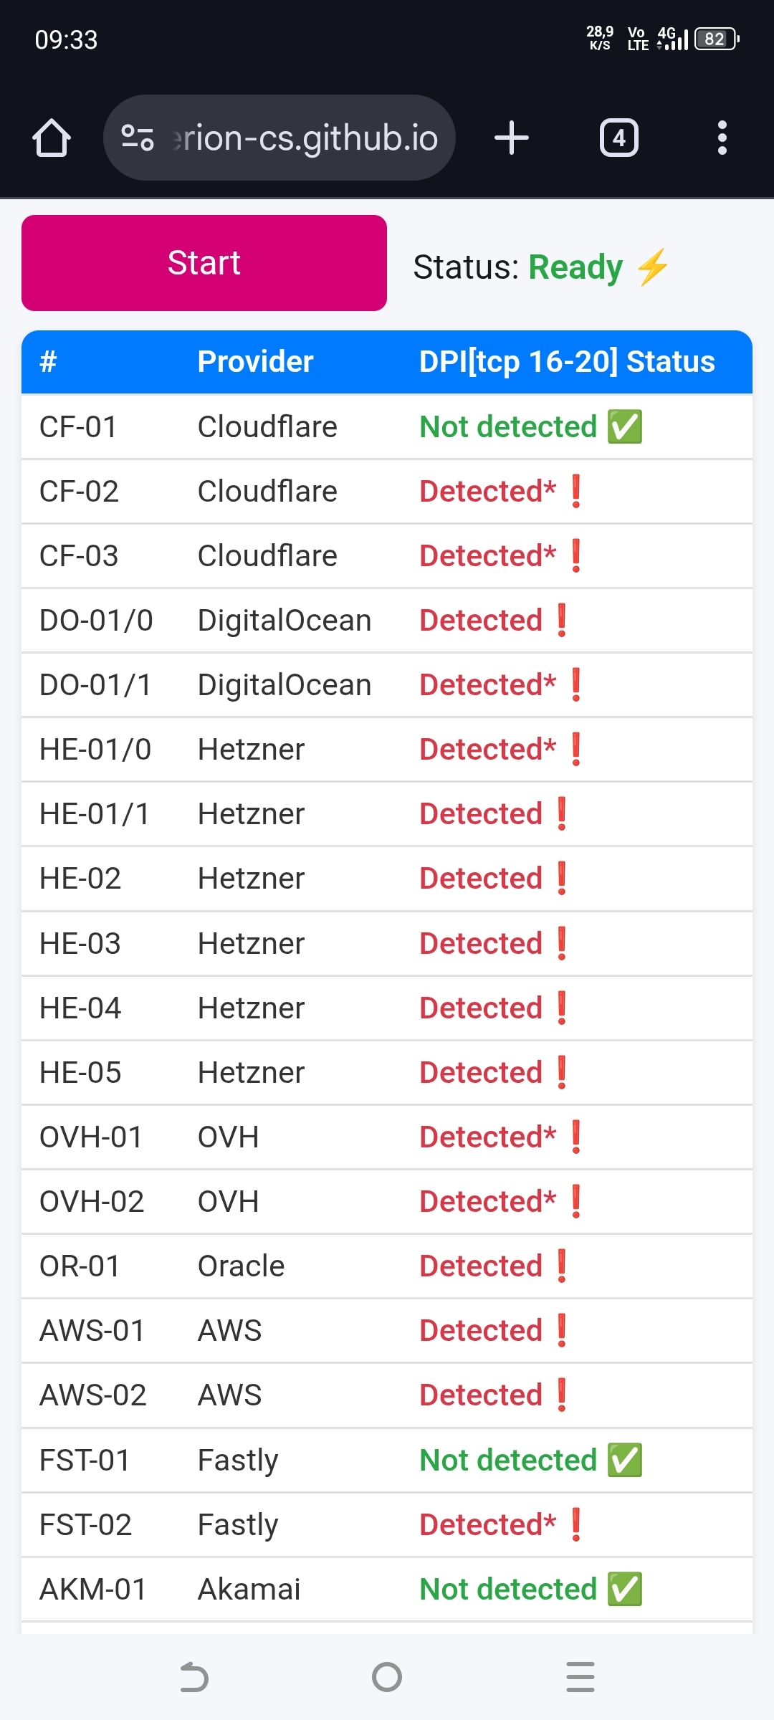The image size is (774, 1720).
Task: Tap the Android back navigation icon
Action: (x=193, y=1677)
